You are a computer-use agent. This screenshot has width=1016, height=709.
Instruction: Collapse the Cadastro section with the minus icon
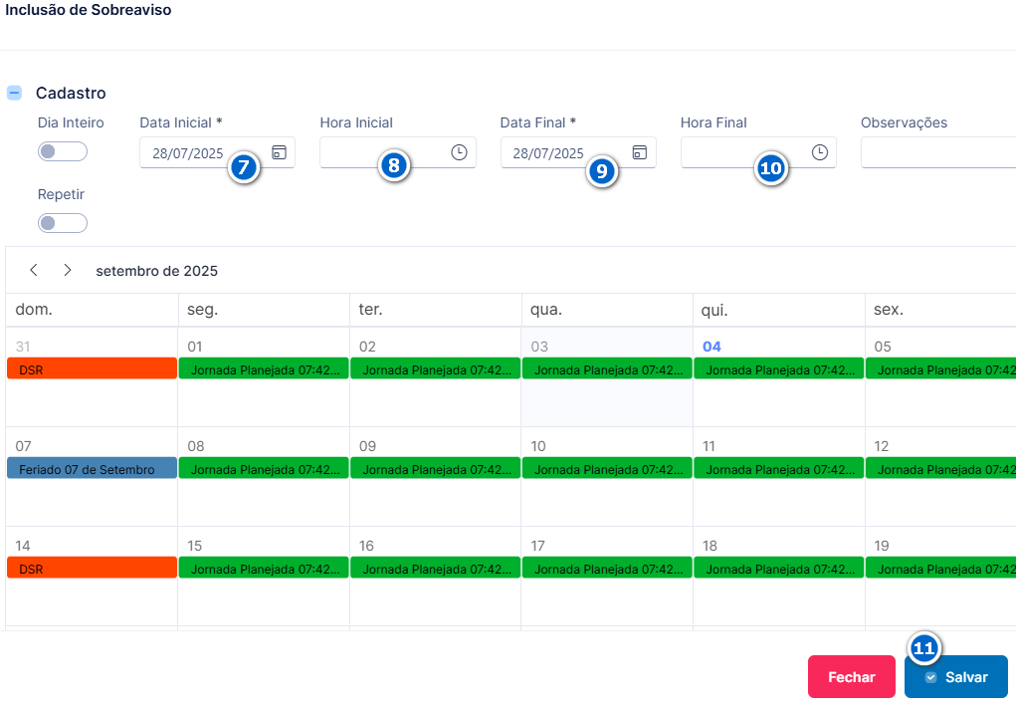coord(14,93)
